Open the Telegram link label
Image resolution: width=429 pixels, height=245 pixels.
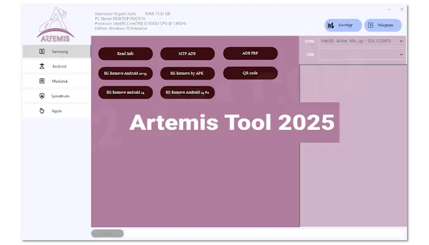385,25
